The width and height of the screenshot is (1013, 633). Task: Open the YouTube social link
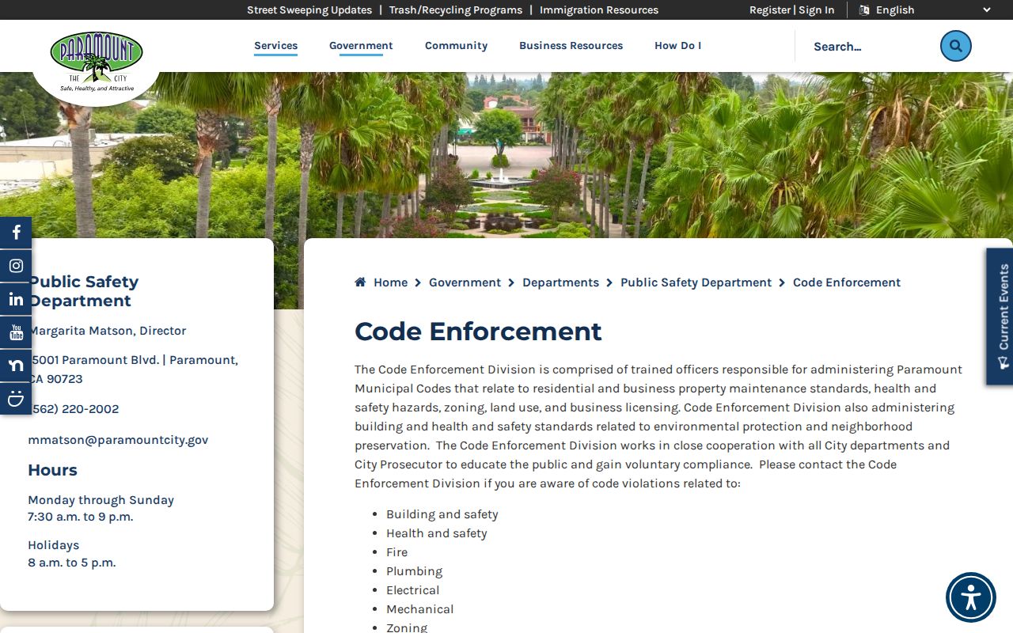(16, 332)
